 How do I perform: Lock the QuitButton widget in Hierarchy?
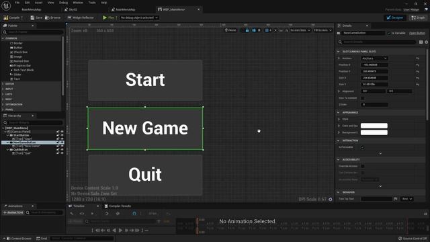(58, 149)
